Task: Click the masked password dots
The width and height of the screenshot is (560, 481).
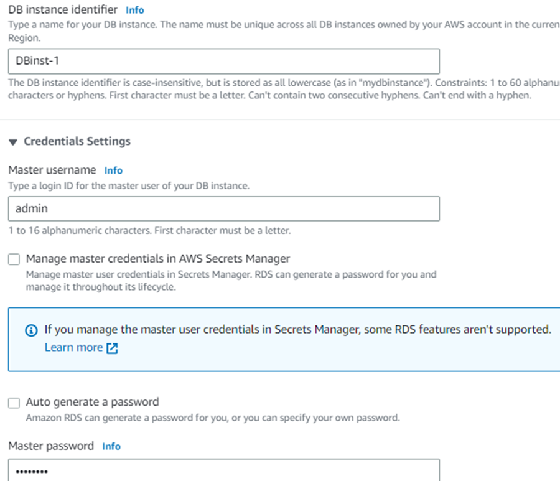Action: (x=28, y=472)
